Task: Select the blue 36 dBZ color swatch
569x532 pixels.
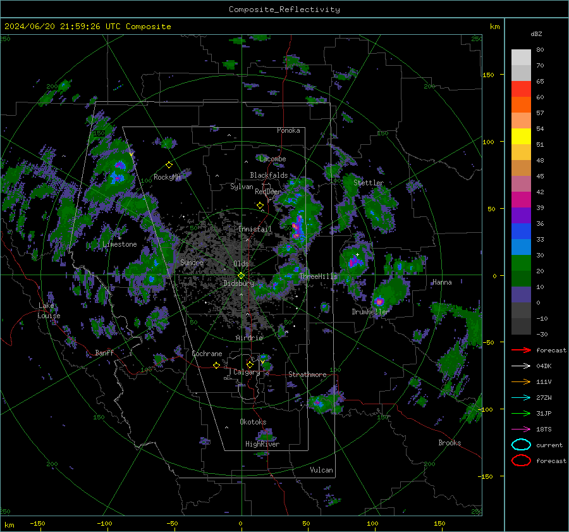Action: pyautogui.click(x=521, y=231)
